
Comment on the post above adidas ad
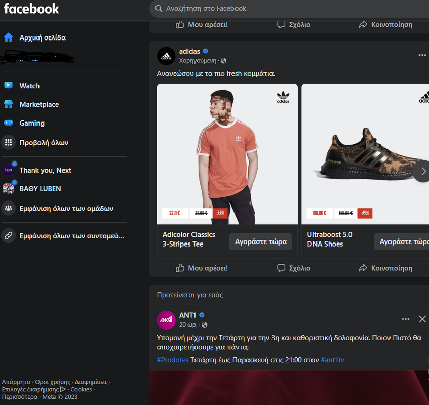(294, 25)
